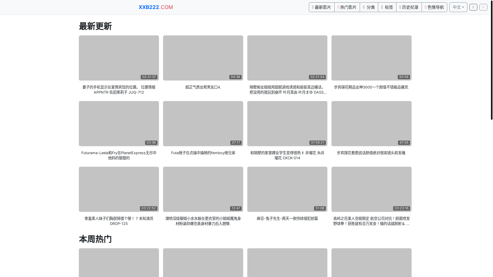
Task: Open the video thumbnail with duration 12:47
Action: pos(203,189)
